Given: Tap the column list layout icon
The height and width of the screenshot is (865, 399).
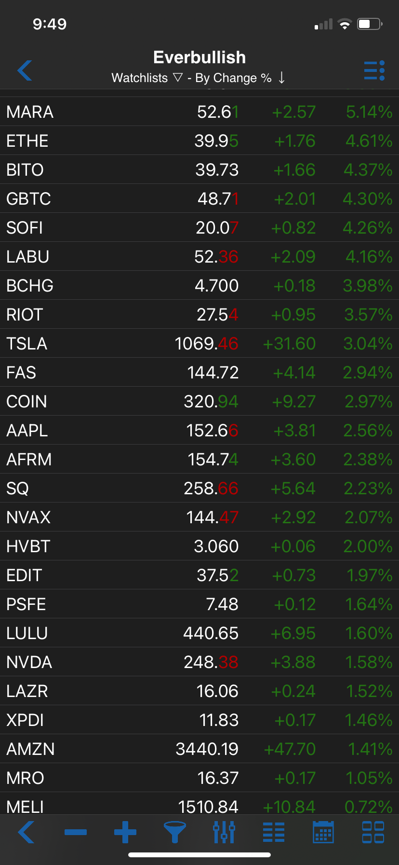Looking at the screenshot, I should [274, 832].
